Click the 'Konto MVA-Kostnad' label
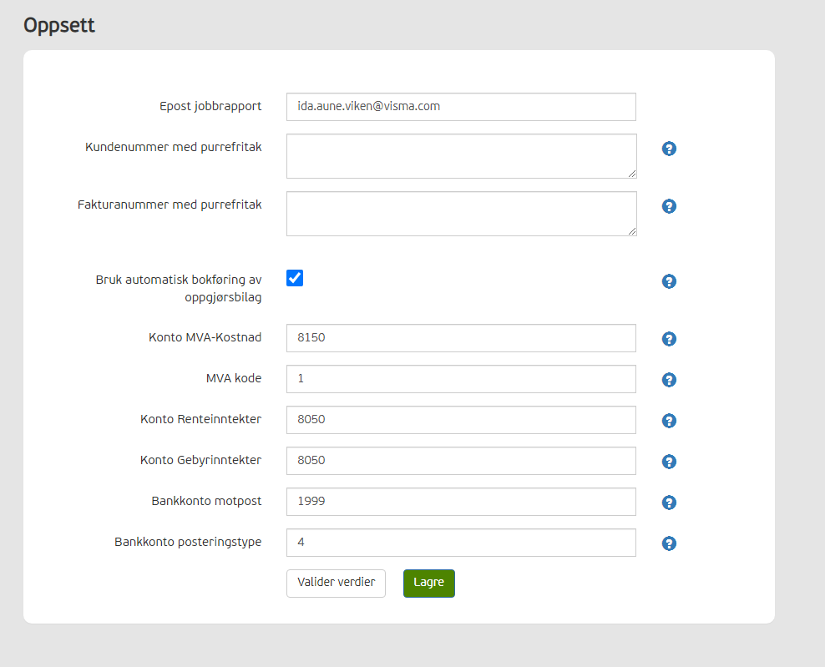This screenshot has height=667, width=825. pyautogui.click(x=205, y=338)
